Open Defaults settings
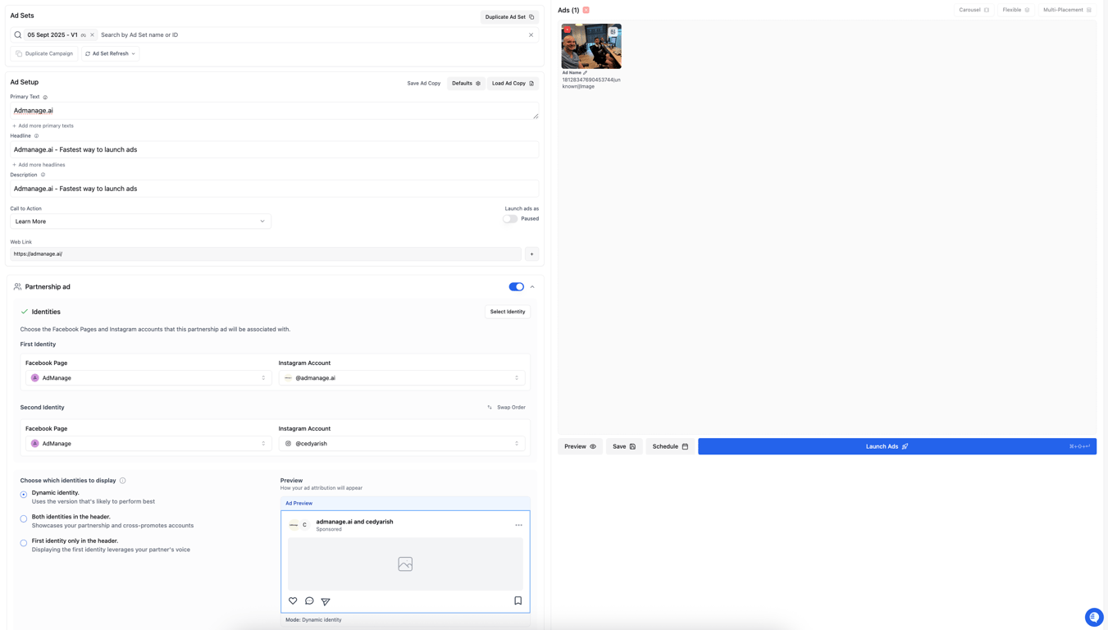Viewport: 1108px width, 630px height. tap(466, 84)
